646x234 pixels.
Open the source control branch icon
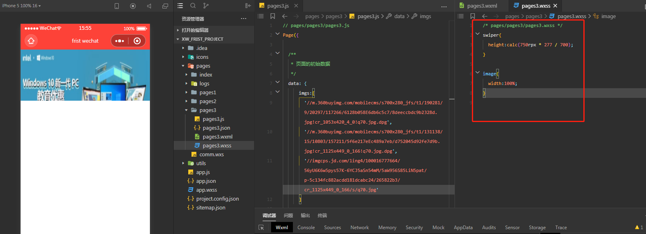point(206,6)
